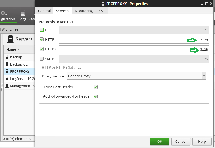The image size is (215, 148).
Task: Select the LogServer 10.2 row
Action: click(x=19, y=79)
